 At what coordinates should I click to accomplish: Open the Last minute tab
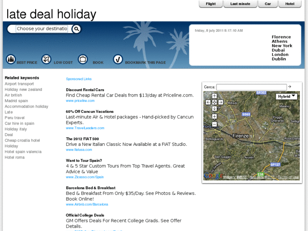click(240, 4)
